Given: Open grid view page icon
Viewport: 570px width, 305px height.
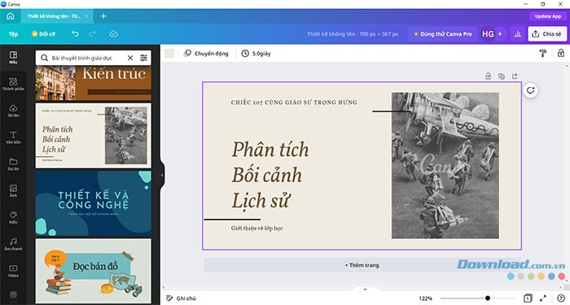Looking at the screenshot, I should [x=528, y=298].
